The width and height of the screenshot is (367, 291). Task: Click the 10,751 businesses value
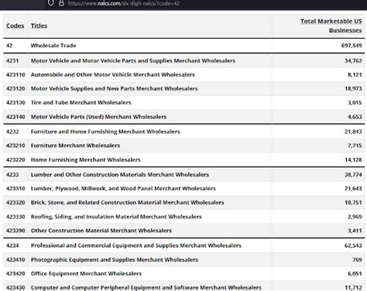point(353,203)
